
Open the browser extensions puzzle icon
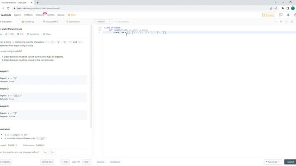coord(283,8)
